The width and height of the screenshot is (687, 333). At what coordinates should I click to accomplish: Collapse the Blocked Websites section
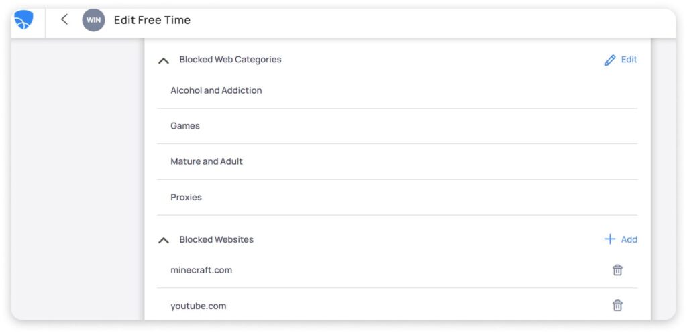163,240
